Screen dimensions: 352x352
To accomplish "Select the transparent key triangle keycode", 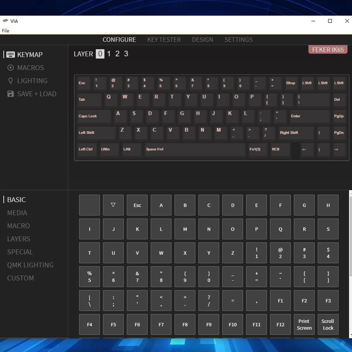I will [113, 205].
